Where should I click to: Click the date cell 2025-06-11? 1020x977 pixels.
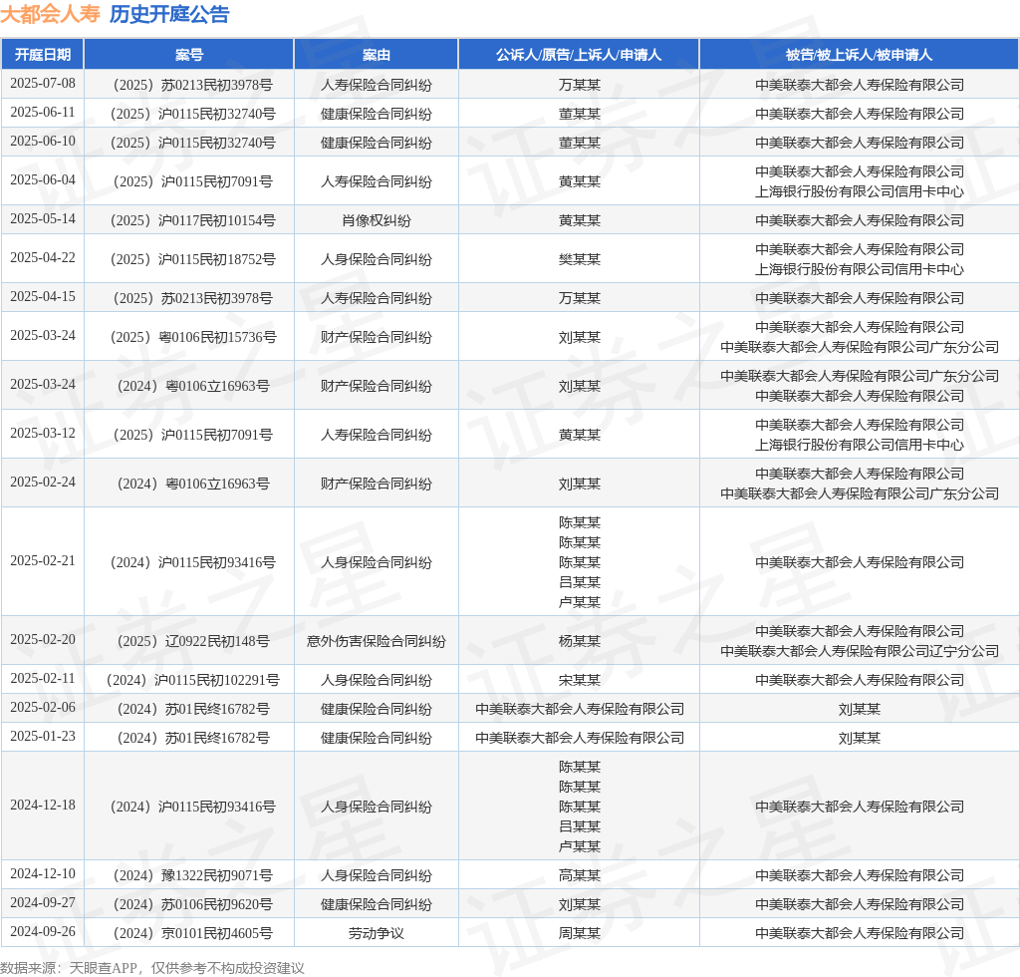[43, 113]
